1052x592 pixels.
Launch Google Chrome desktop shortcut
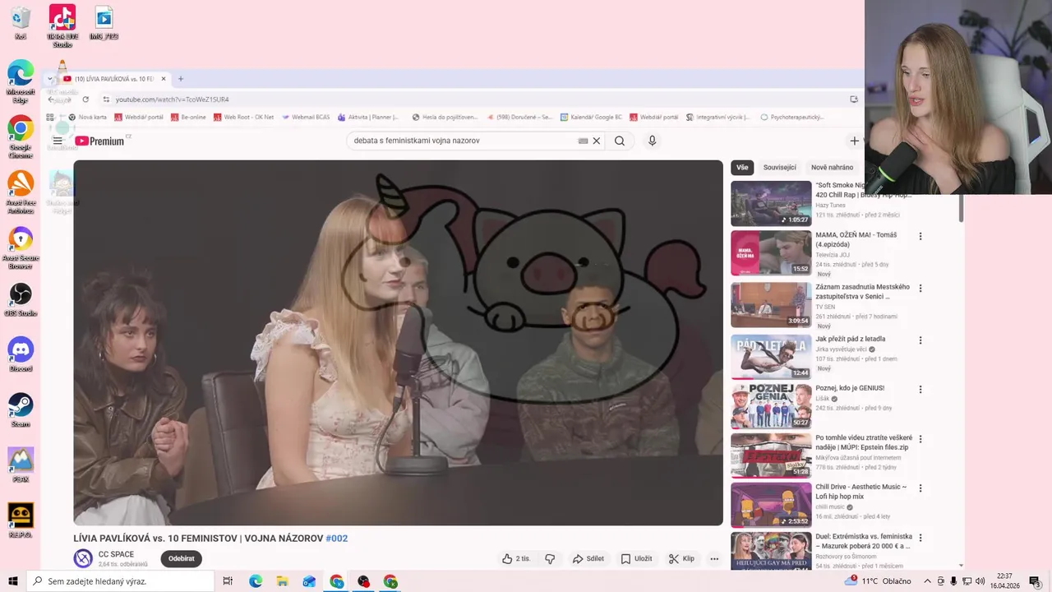click(x=21, y=137)
